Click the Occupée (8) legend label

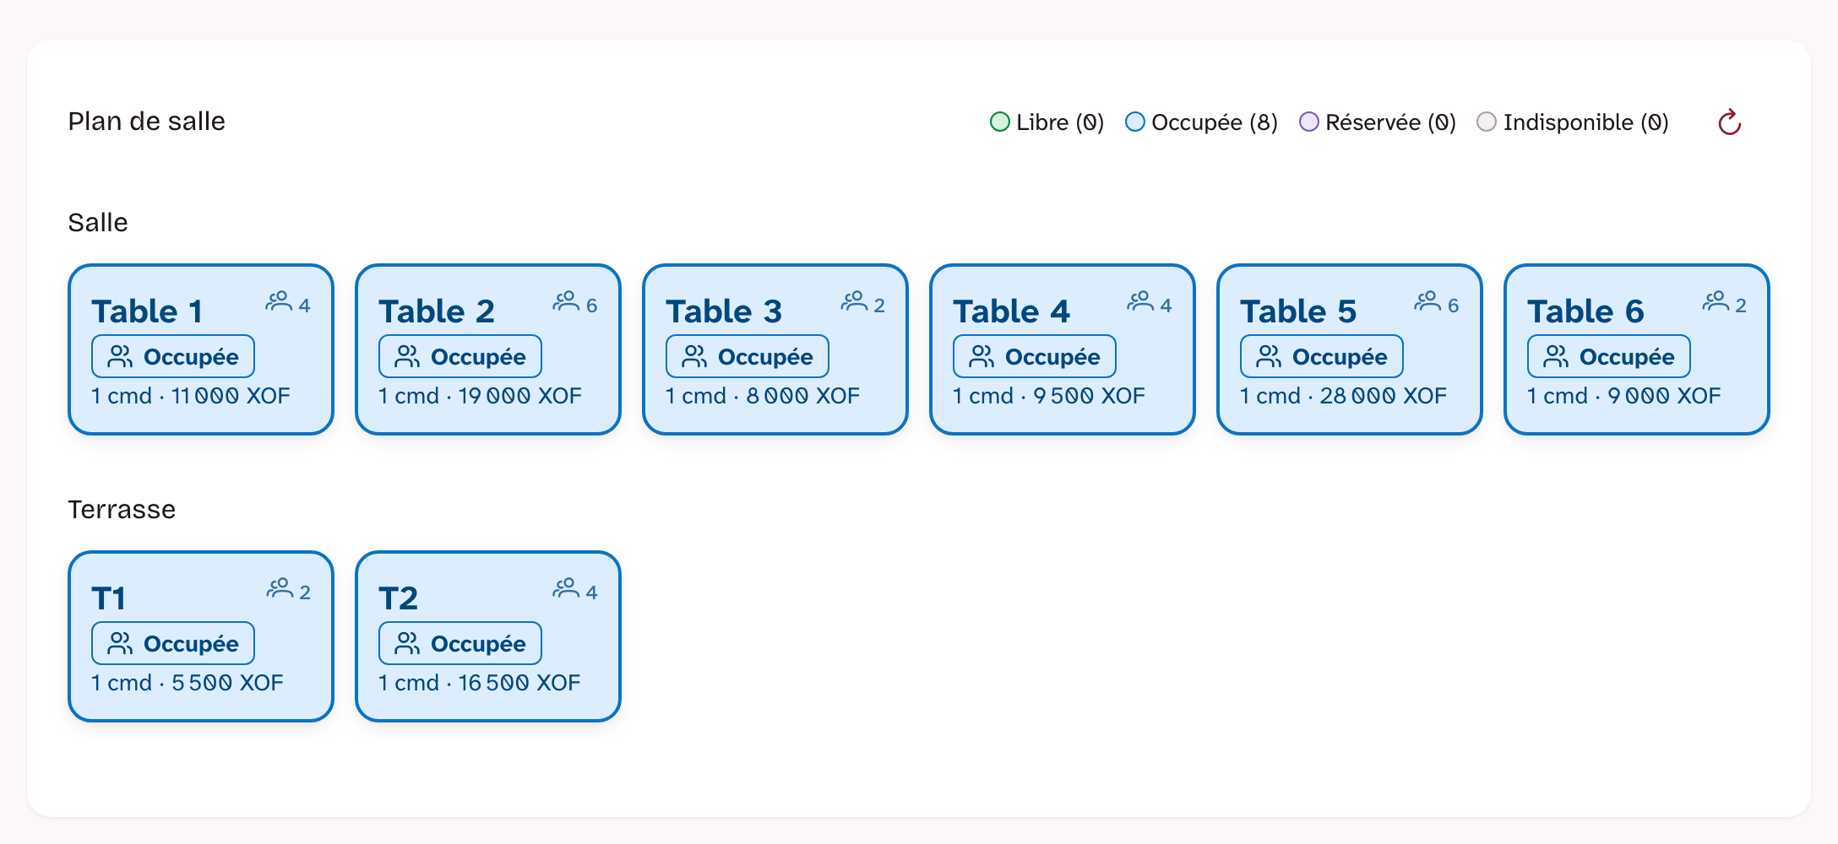[x=1215, y=122]
